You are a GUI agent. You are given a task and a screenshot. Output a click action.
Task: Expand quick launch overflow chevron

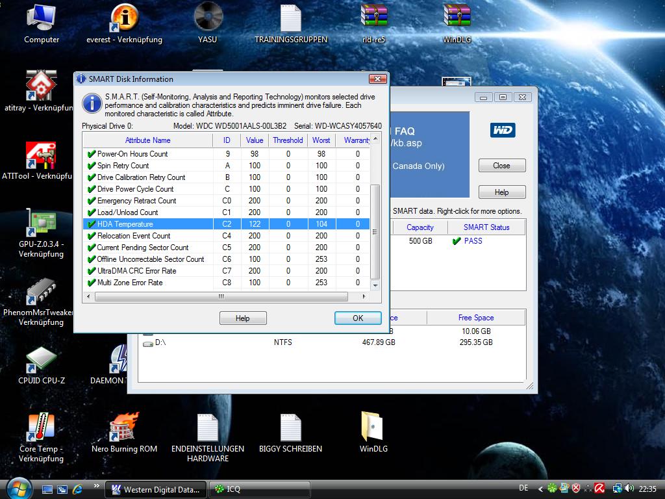pyautogui.click(x=96, y=486)
